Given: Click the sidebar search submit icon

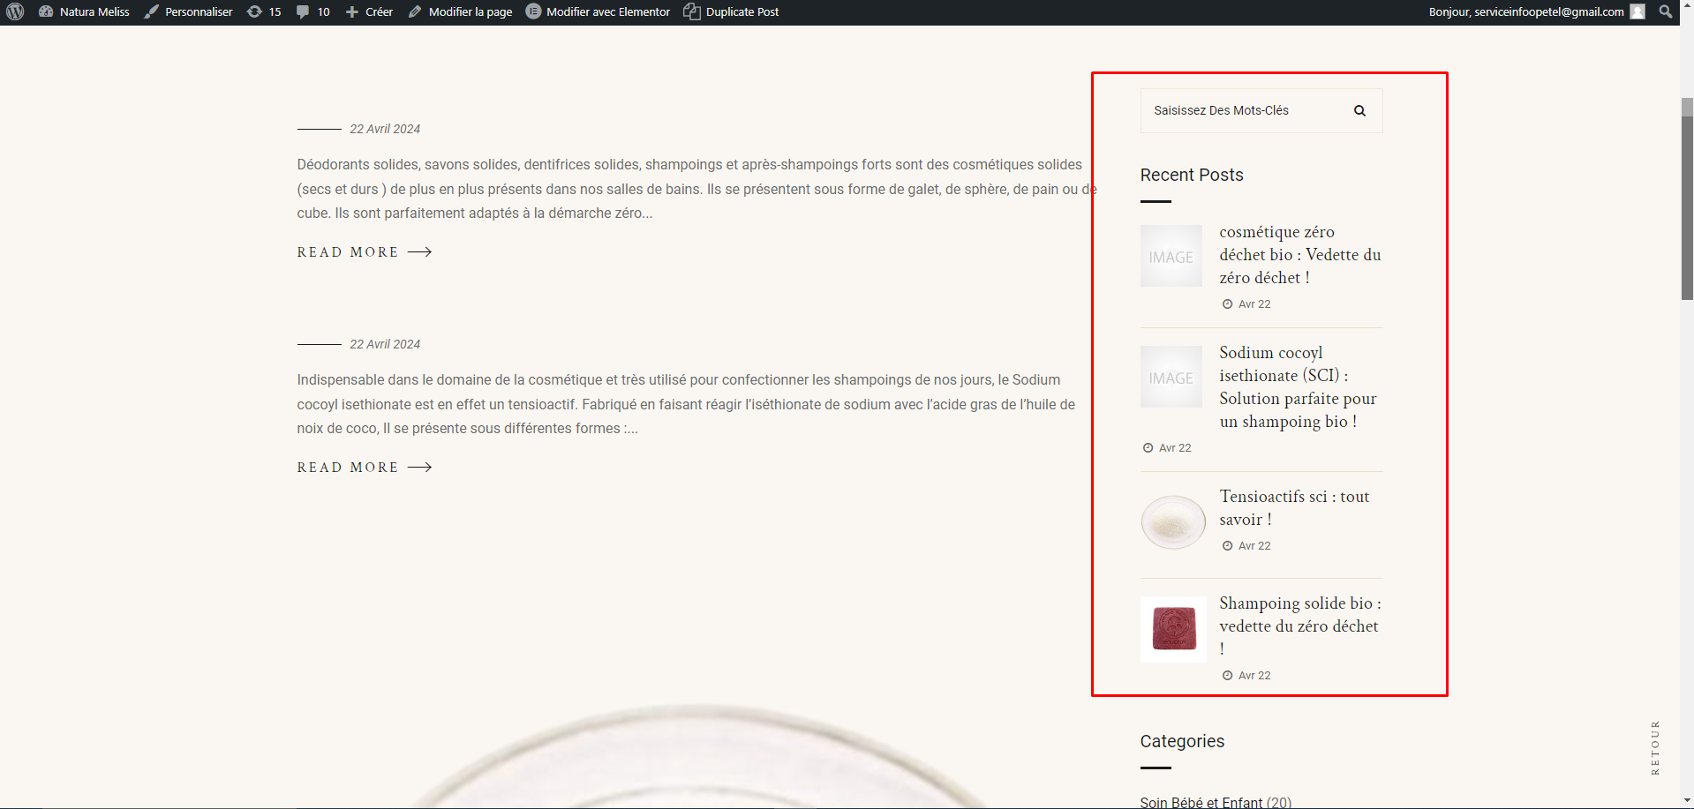Looking at the screenshot, I should (1359, 110).
